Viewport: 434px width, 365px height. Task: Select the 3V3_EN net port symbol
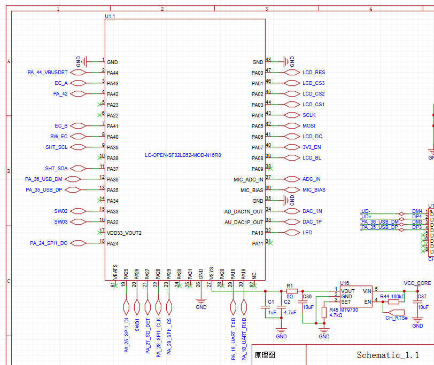point(292,147)
